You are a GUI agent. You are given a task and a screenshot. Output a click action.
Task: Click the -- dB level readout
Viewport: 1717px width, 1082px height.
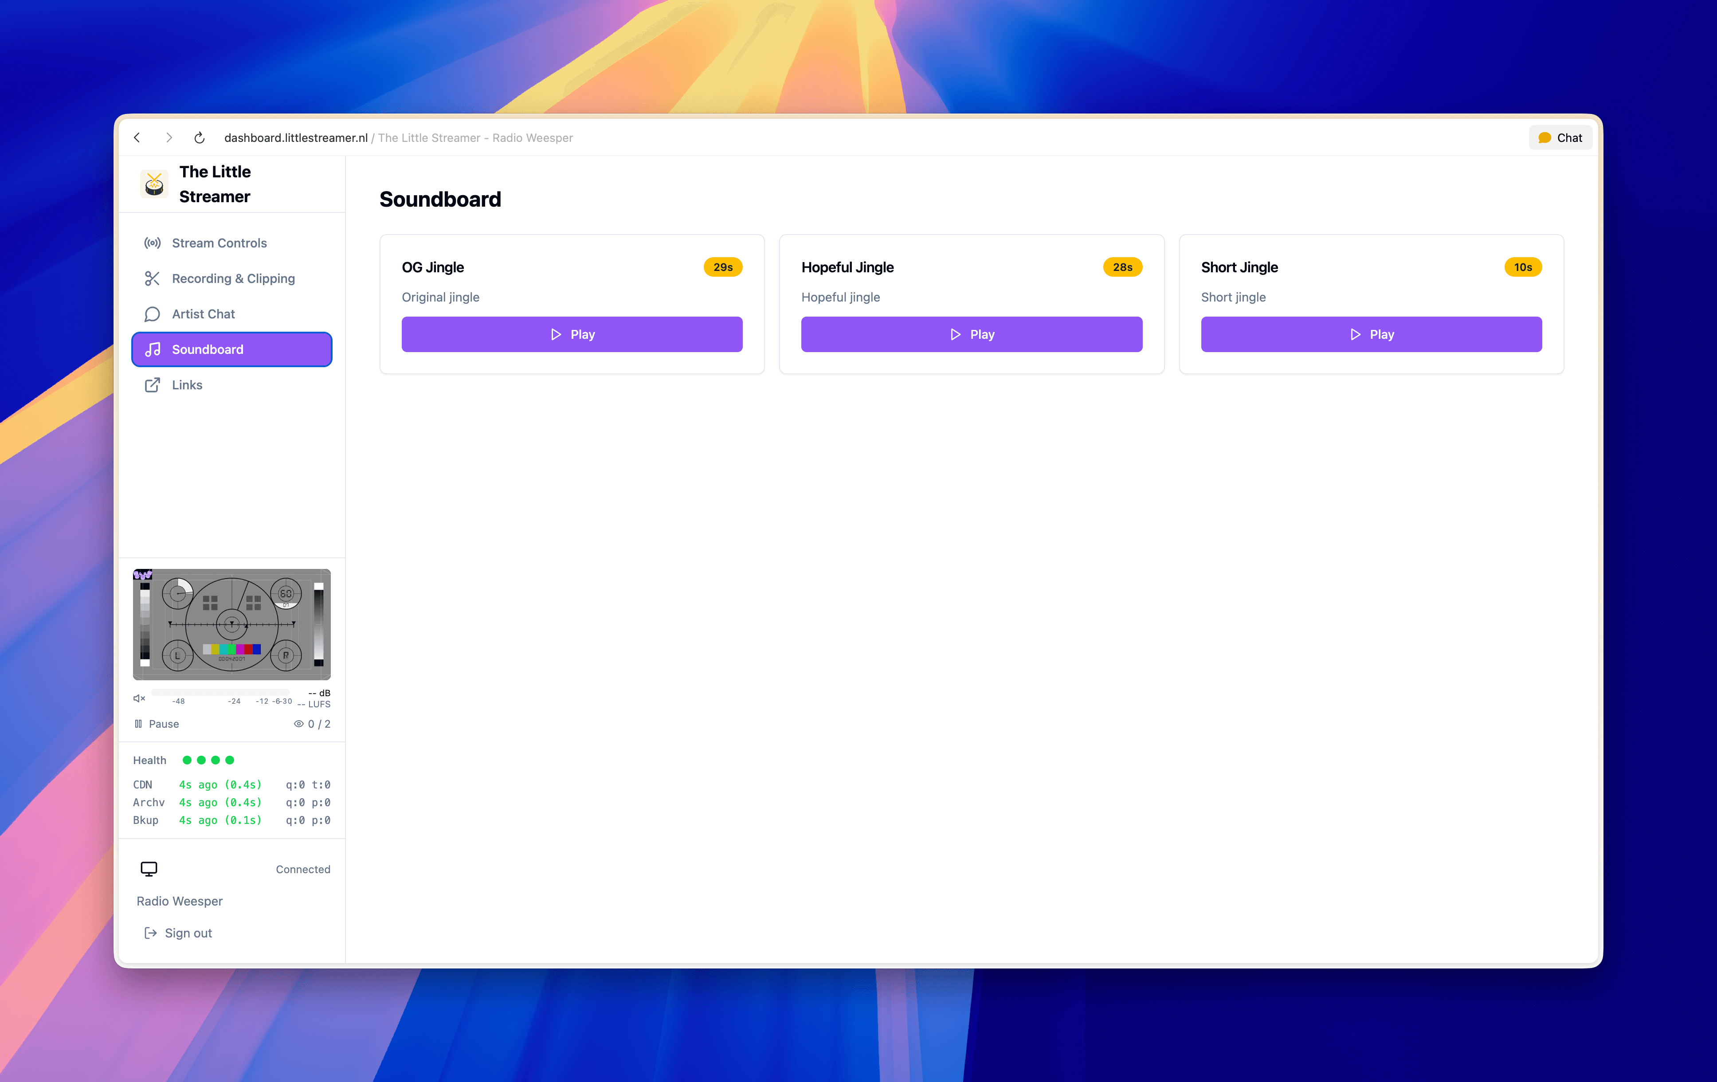pos(319,693)
